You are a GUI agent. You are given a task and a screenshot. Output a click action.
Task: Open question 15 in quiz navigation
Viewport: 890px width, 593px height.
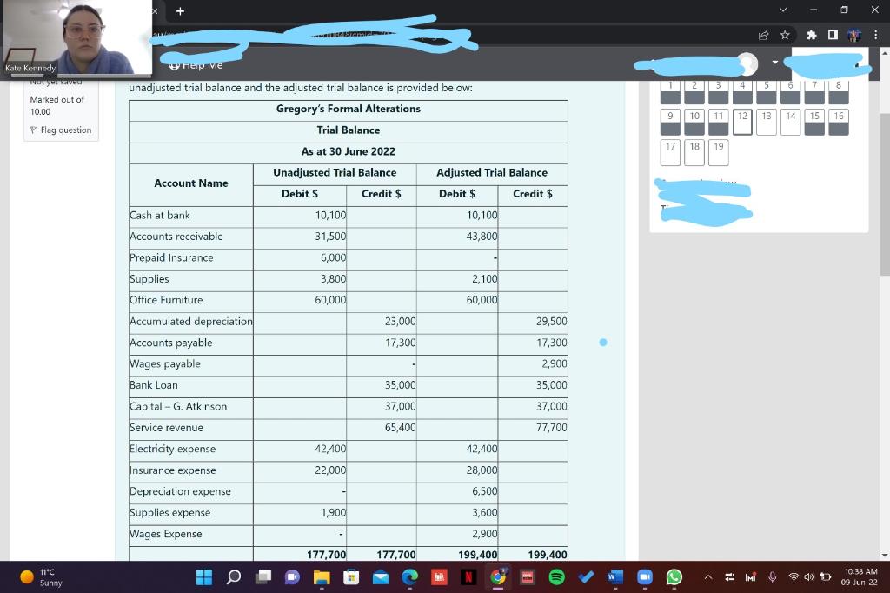point(814,122)
